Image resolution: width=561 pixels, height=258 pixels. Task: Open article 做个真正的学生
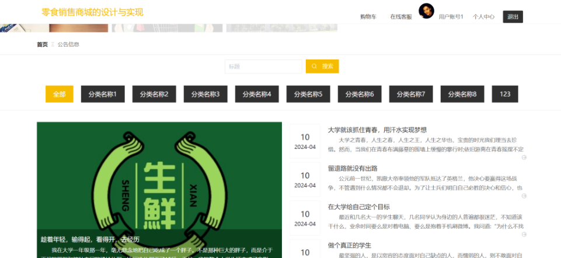coord(350,246)
